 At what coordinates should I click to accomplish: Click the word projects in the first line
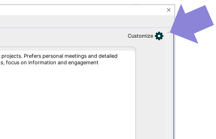[x=12, y=56]
